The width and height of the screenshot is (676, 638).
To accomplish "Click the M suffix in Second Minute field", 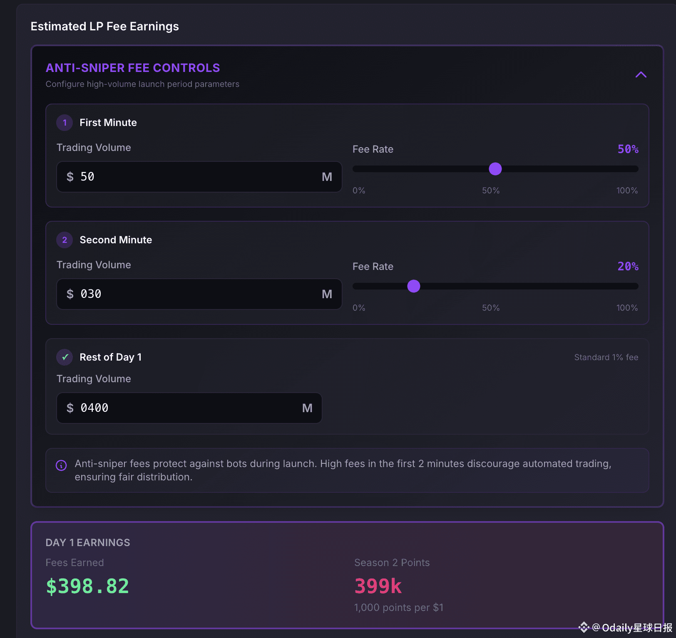I will (327, 294).
